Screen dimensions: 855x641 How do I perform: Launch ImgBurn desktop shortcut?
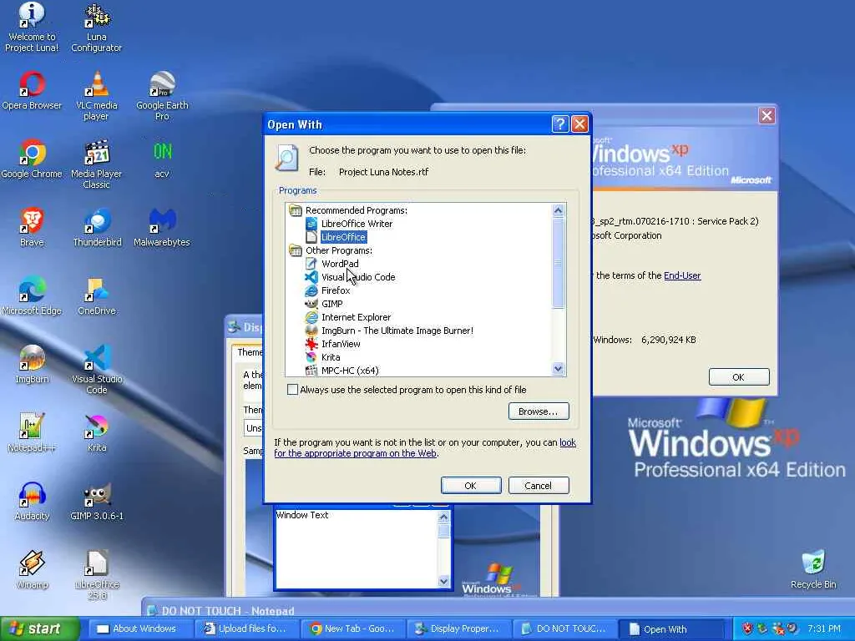(x=32, y=364)
